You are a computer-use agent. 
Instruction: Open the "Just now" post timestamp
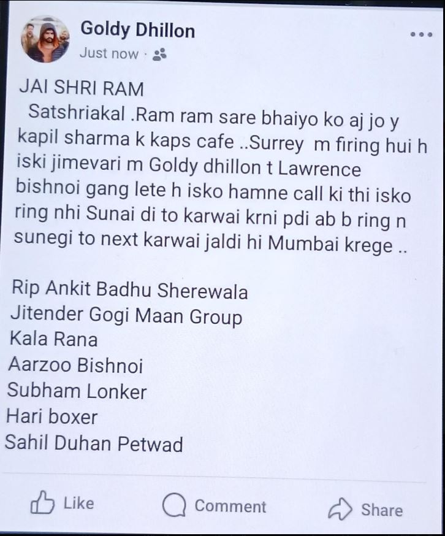pos(109,53)
